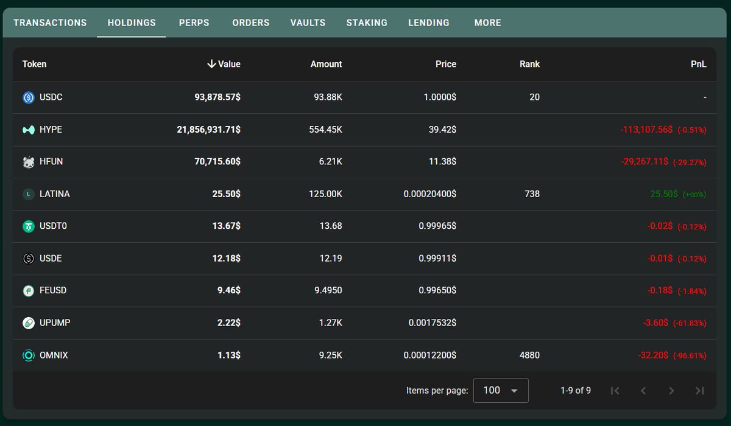
Task: Go to the STAKING tab
Action: pos(367,23)
